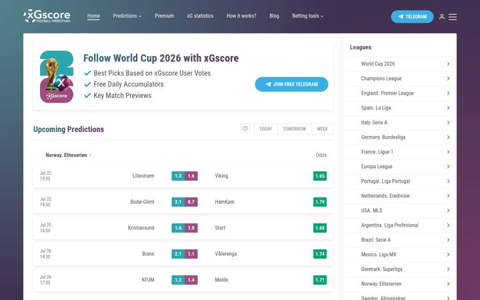Image resolution: width=480 pixels, height=300 pixels.
Task: Click the 0.7 xG value for HamKam
Action: (191, 202)
